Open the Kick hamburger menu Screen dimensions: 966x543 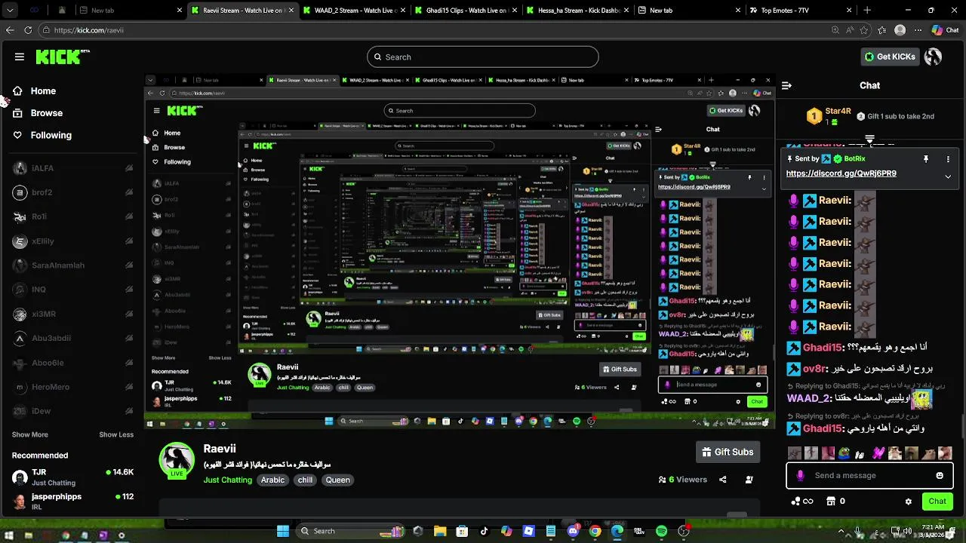pyautogui.click(x=20, y=57)
